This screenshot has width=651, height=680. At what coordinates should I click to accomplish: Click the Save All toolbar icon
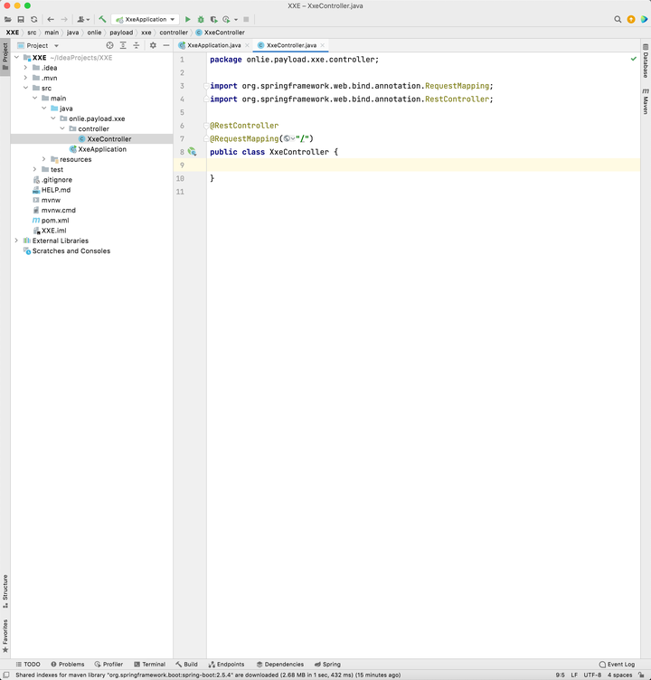point(21,19)
